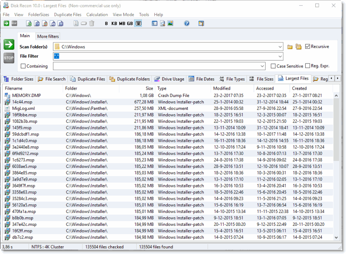Switch to the File Dates tab
The image size is (346, 254).
201,79
